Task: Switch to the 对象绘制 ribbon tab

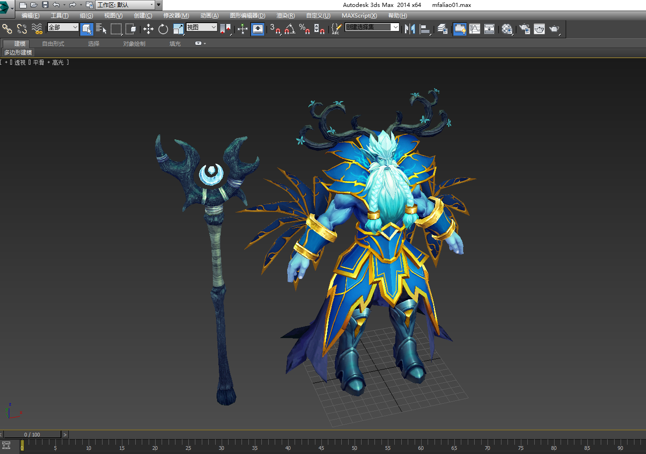Action: coord(134,44)
